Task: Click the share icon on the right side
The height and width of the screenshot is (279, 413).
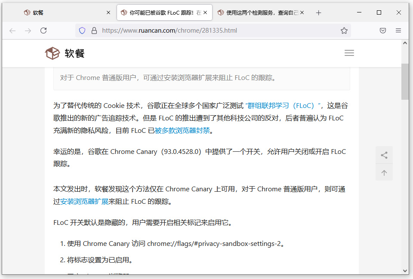Action: coord(384,155)
